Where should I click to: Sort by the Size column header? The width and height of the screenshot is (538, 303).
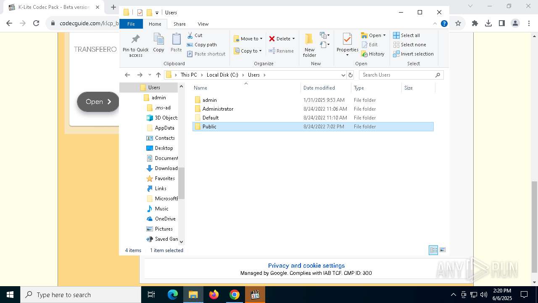click(418, 88)
